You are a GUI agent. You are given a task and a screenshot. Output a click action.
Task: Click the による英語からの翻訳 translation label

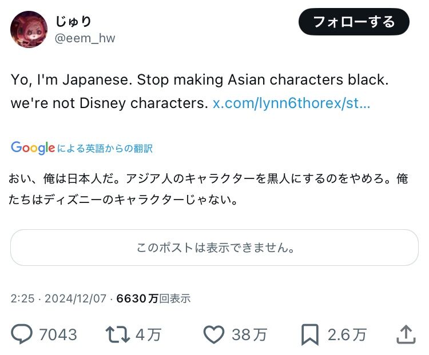pyautogui.click(x=105, y=149)
